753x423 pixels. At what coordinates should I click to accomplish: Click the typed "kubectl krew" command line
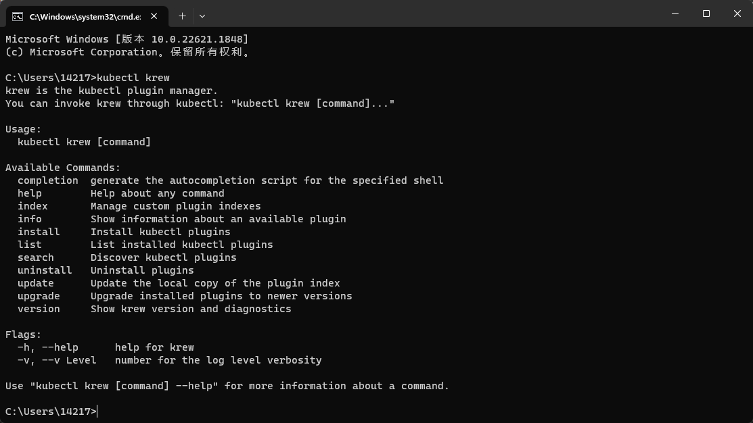[x=133, y=78]
